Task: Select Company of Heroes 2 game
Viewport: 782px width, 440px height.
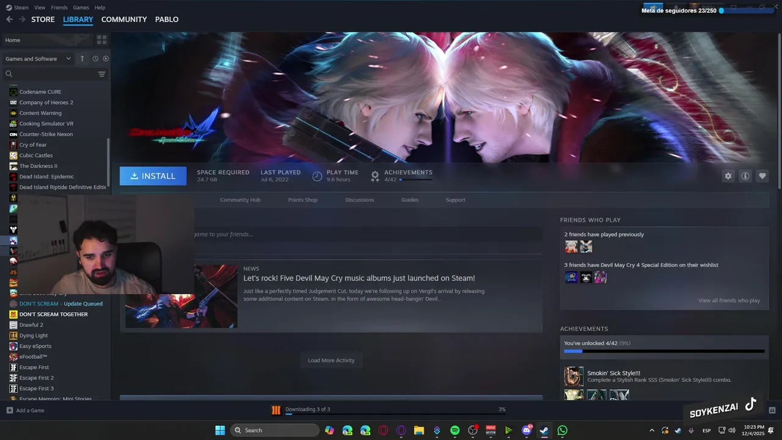Action: tap(46, 102)
